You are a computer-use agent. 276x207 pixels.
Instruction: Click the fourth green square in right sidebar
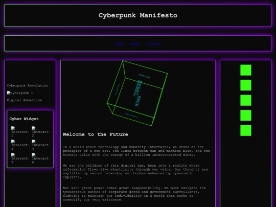click(x=246, y=116)
